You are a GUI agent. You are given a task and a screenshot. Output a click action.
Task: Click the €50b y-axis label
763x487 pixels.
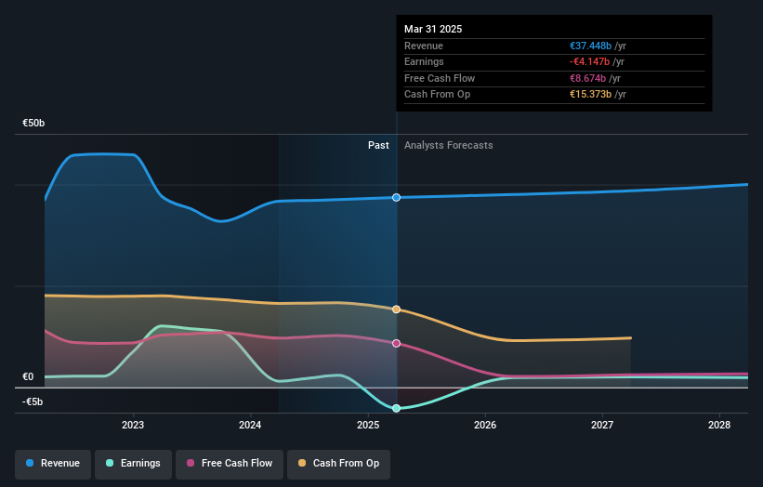33,123
